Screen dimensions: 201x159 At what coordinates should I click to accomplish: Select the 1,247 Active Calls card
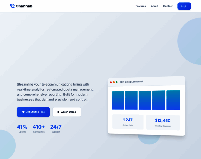128,122
